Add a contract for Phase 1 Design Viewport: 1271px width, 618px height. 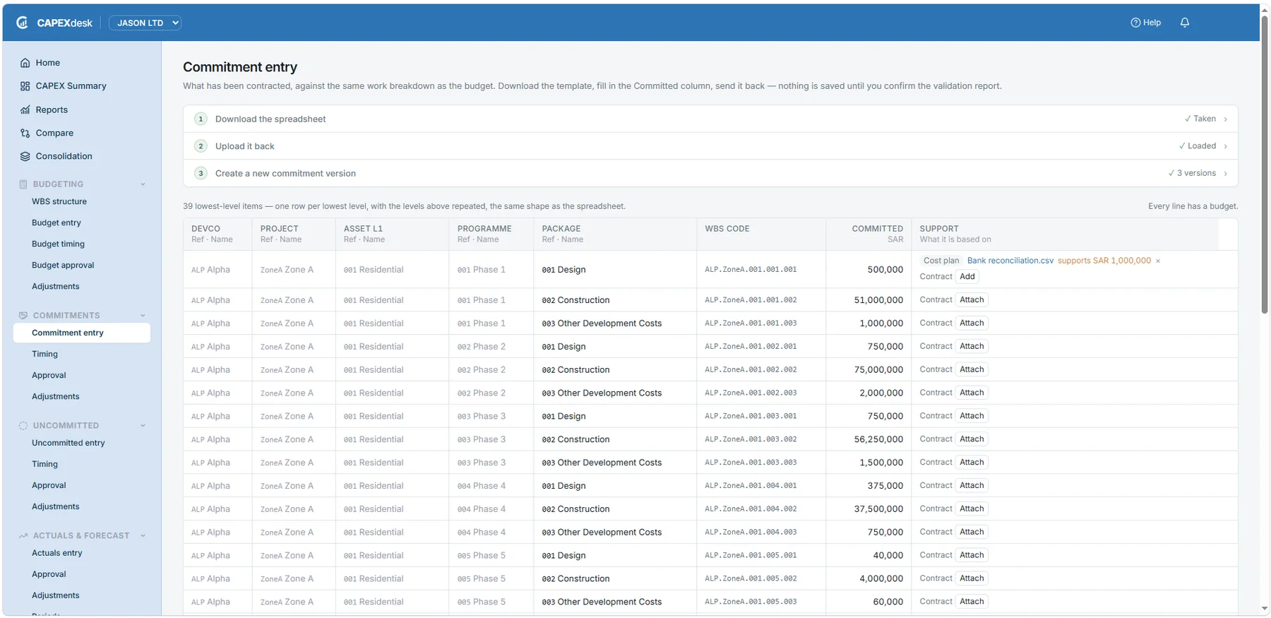click(x=967, y=277)
